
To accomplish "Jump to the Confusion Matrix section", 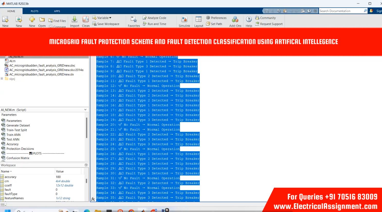I will point(18,158).
